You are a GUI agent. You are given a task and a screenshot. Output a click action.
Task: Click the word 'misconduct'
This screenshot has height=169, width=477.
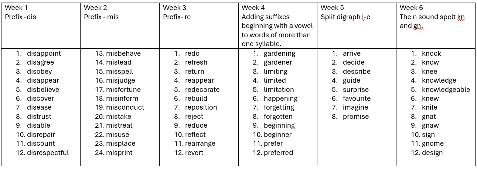(x=125, y=107)
